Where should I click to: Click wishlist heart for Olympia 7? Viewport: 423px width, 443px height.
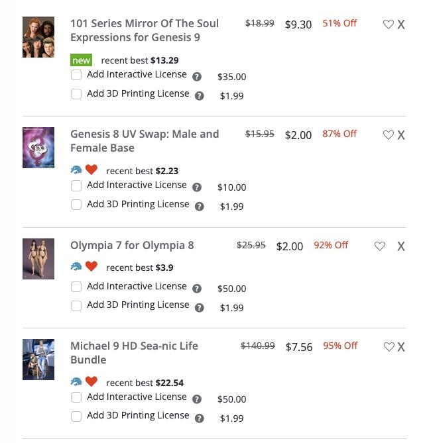(380, 246)
